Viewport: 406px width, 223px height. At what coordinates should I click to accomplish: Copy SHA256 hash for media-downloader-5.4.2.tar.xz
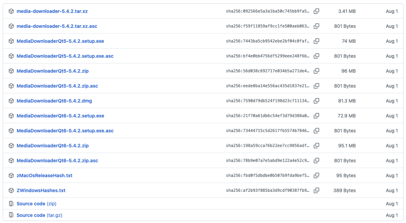pos(317,11)
